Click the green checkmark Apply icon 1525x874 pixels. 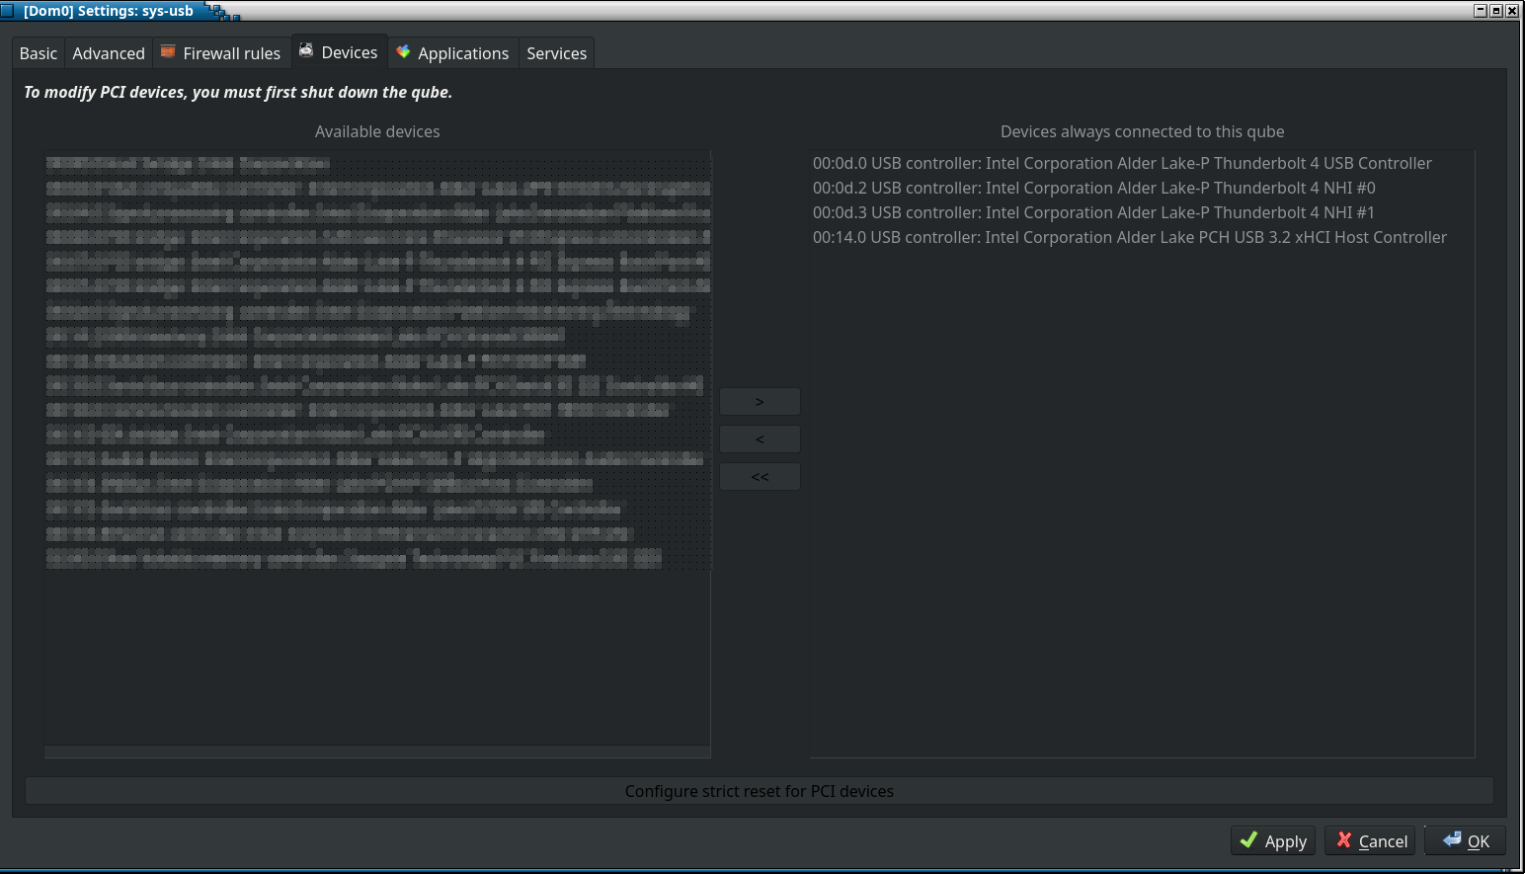(x=1248, y=840)
